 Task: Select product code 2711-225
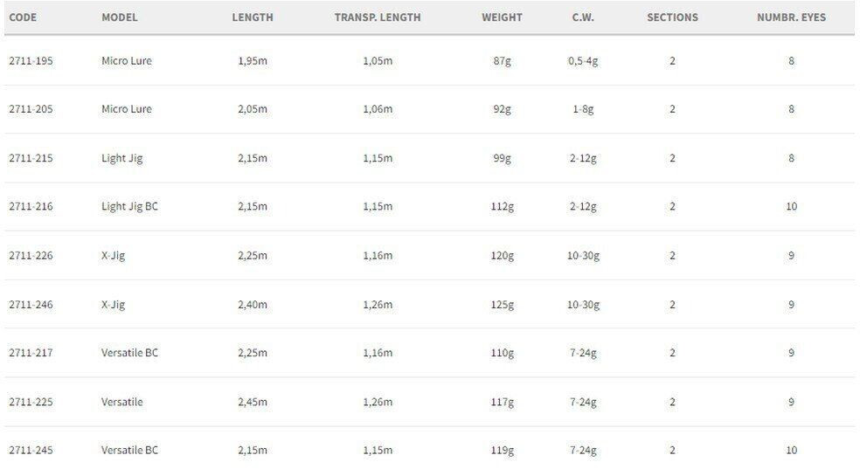tap(31, 402)
